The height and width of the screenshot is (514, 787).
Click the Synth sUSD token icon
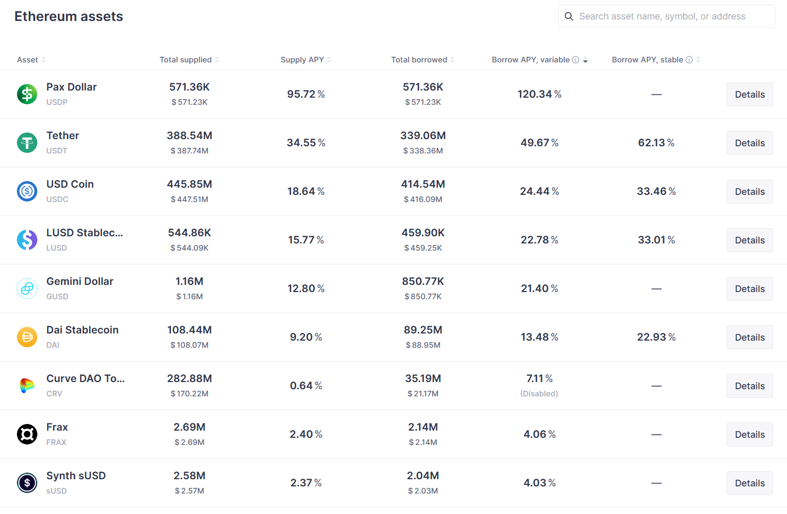[x=27, y=483]
